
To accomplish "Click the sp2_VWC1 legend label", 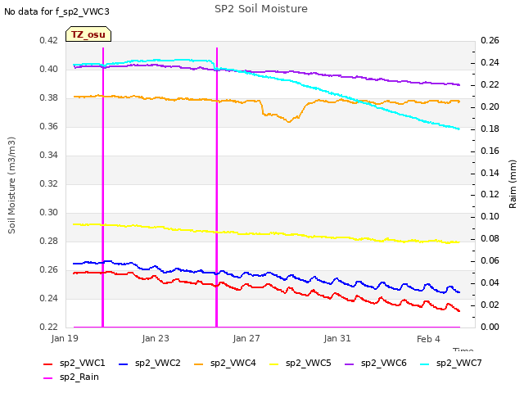I will point(82,363).
